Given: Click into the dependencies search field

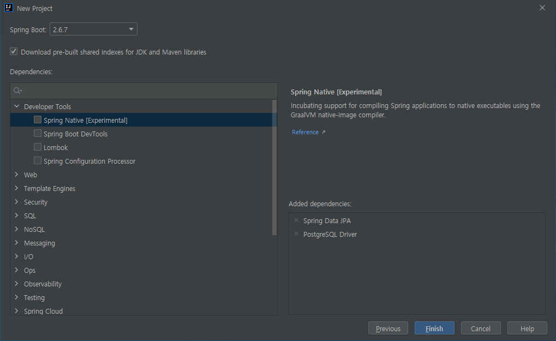Looking at the screenshot, I should coord(144,91).
